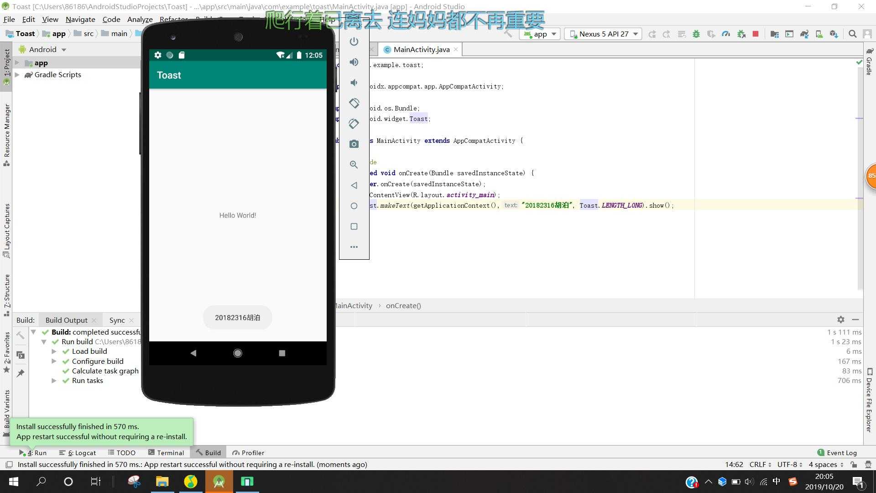Image resolution: width=876 pixels, height=493 pixels.
Task: Open Project Structure icon in toolbar
Action: (774, 34)
